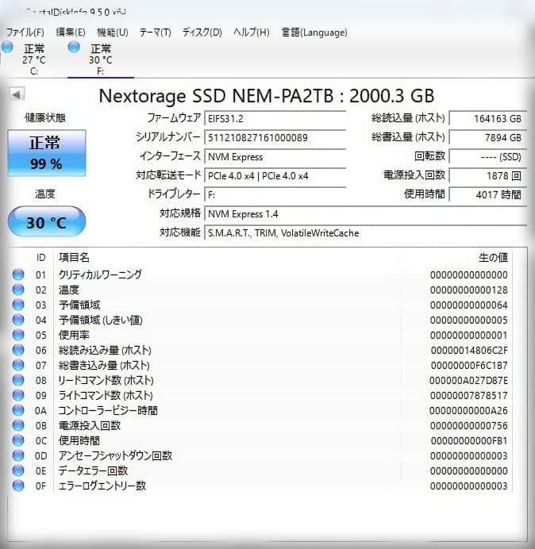Select the 予備領域 (しきい値) attribute name

pyautogui.click(x=101, y=320)
